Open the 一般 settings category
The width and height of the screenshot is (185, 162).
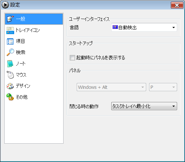(x=34, y=19)
